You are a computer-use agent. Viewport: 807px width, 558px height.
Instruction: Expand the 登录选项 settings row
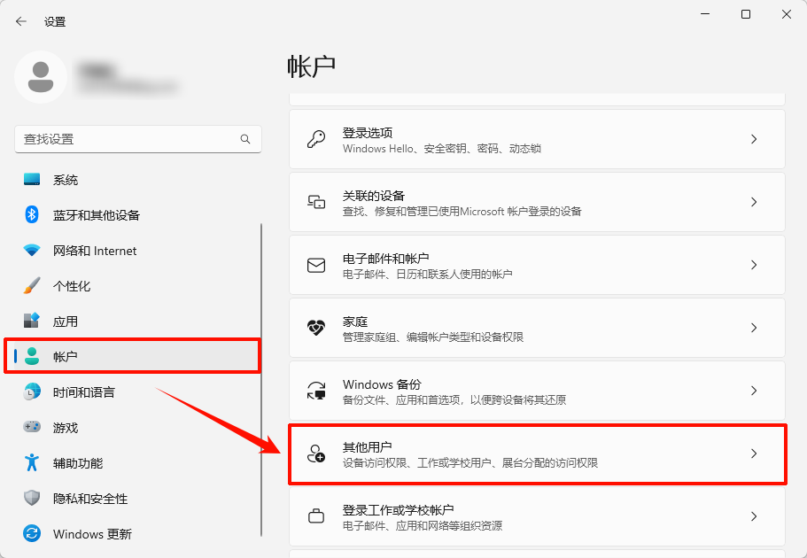537,140
